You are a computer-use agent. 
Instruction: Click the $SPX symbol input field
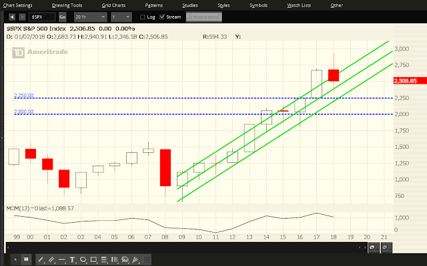(x=42, y=17)
